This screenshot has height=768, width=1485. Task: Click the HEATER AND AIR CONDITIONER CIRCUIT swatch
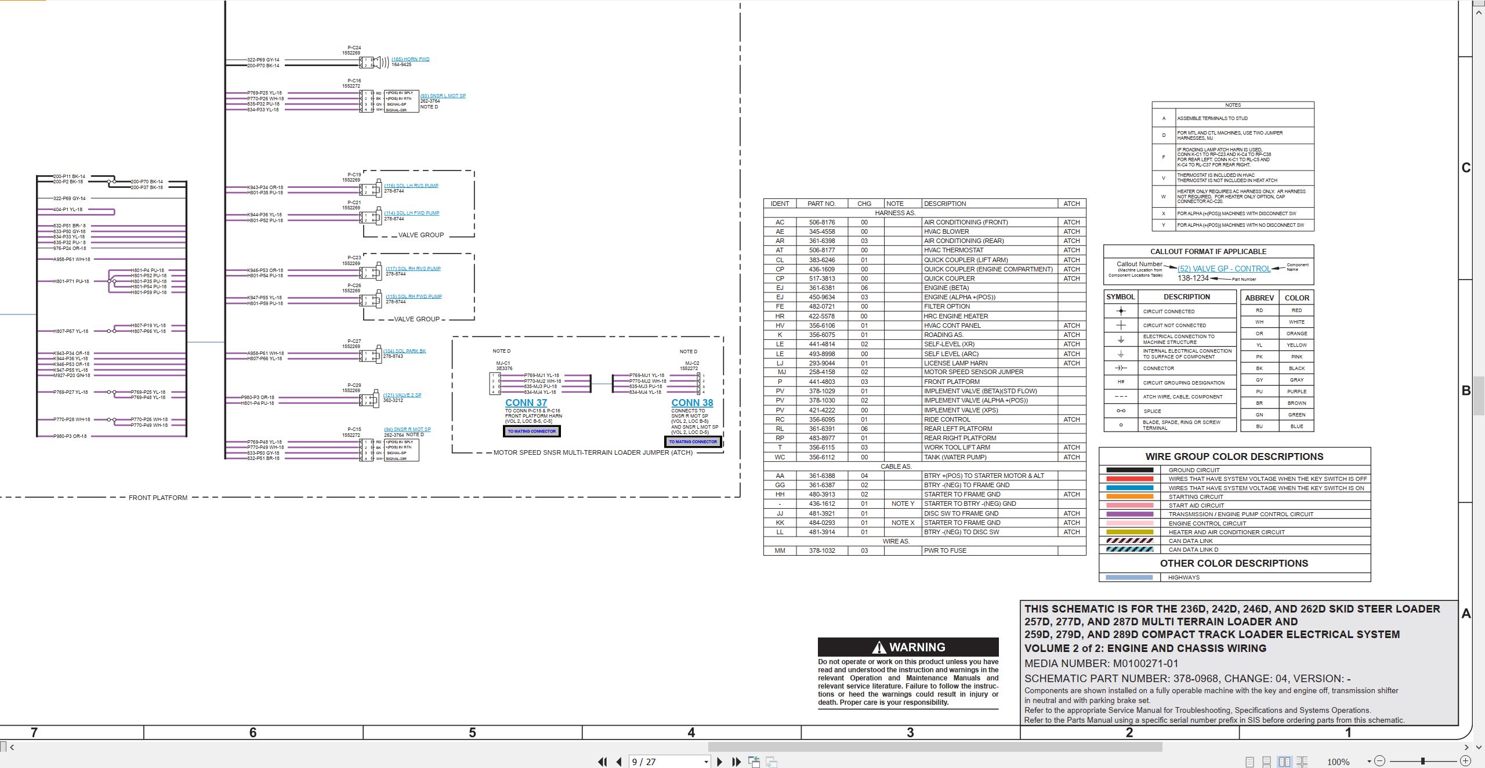1129,532
